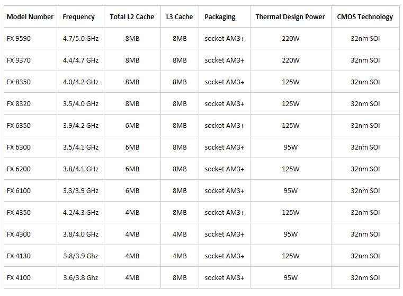Select the Total L2 Cache header

point(132,17)
